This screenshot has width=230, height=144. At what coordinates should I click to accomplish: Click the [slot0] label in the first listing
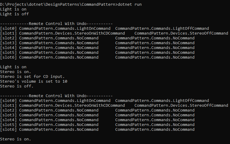coord(8,29)
